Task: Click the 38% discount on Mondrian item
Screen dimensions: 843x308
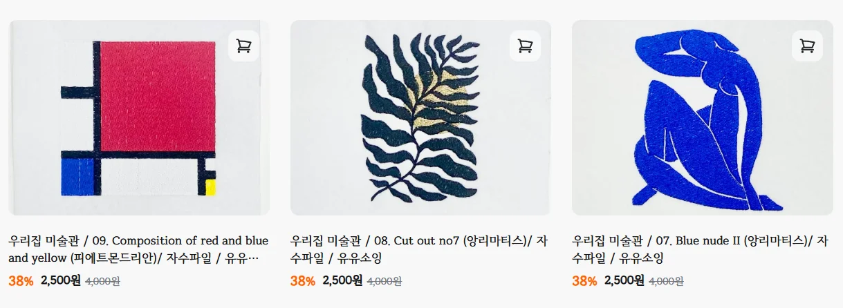Action: pos(21,281)
